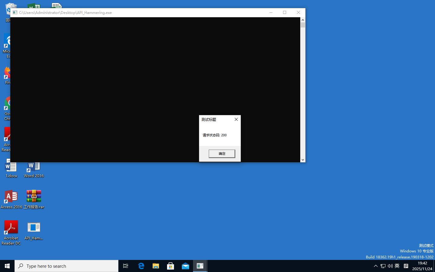Open the console window system menu icon

point(15,12)
